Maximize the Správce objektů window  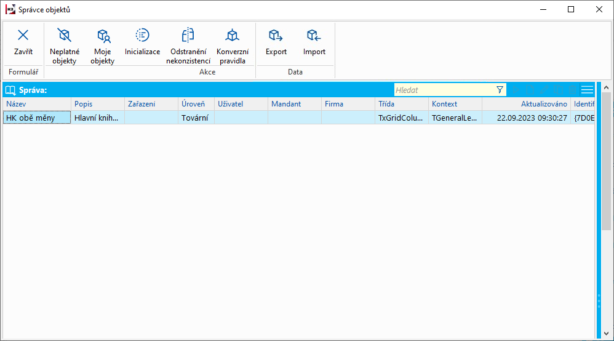[571, 9]
